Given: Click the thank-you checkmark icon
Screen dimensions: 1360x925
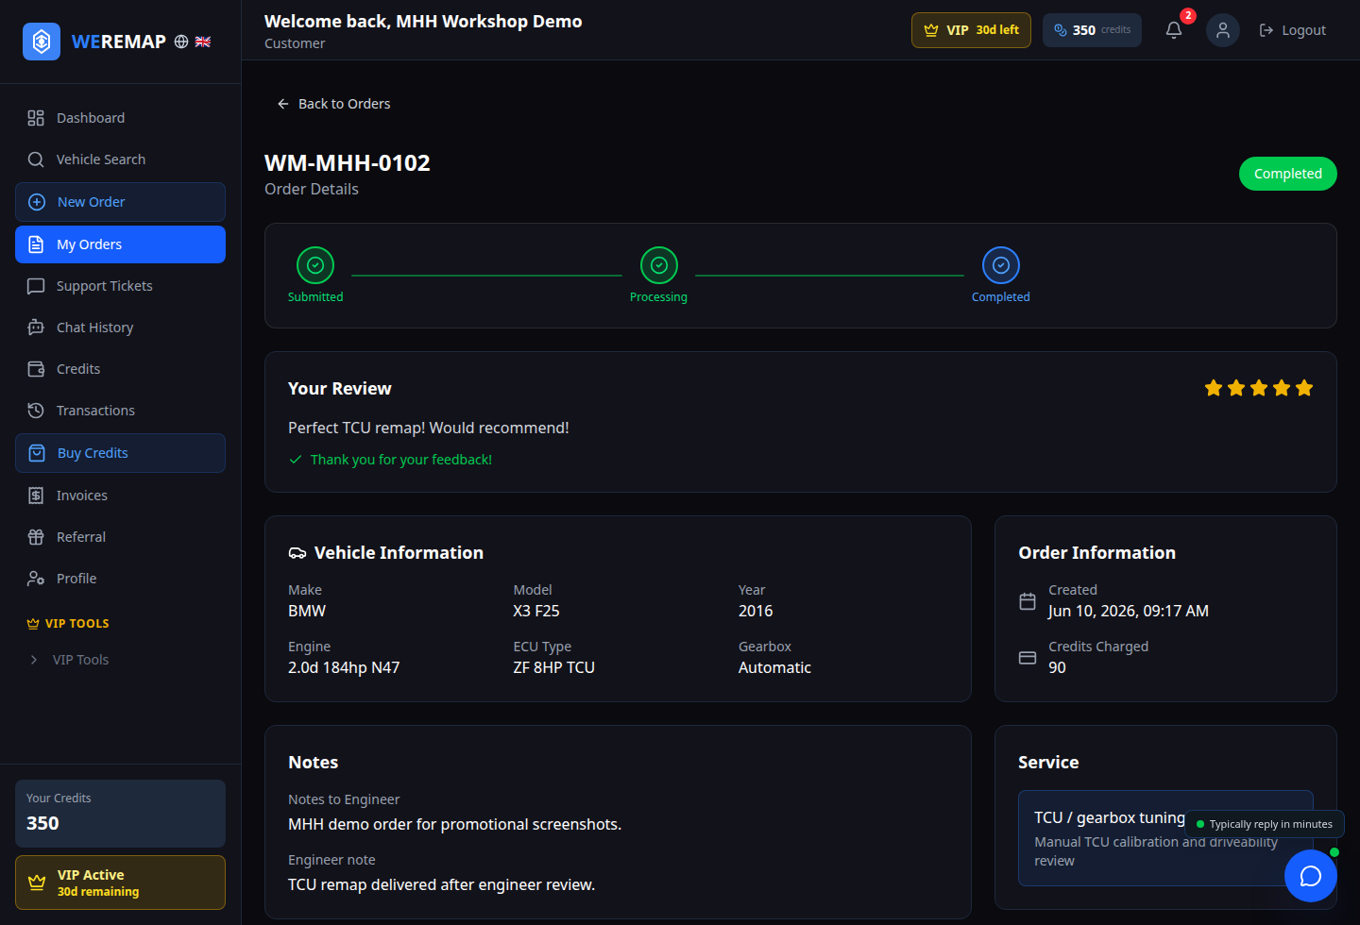Looking at the screenshot, I should tap(296, 460).
